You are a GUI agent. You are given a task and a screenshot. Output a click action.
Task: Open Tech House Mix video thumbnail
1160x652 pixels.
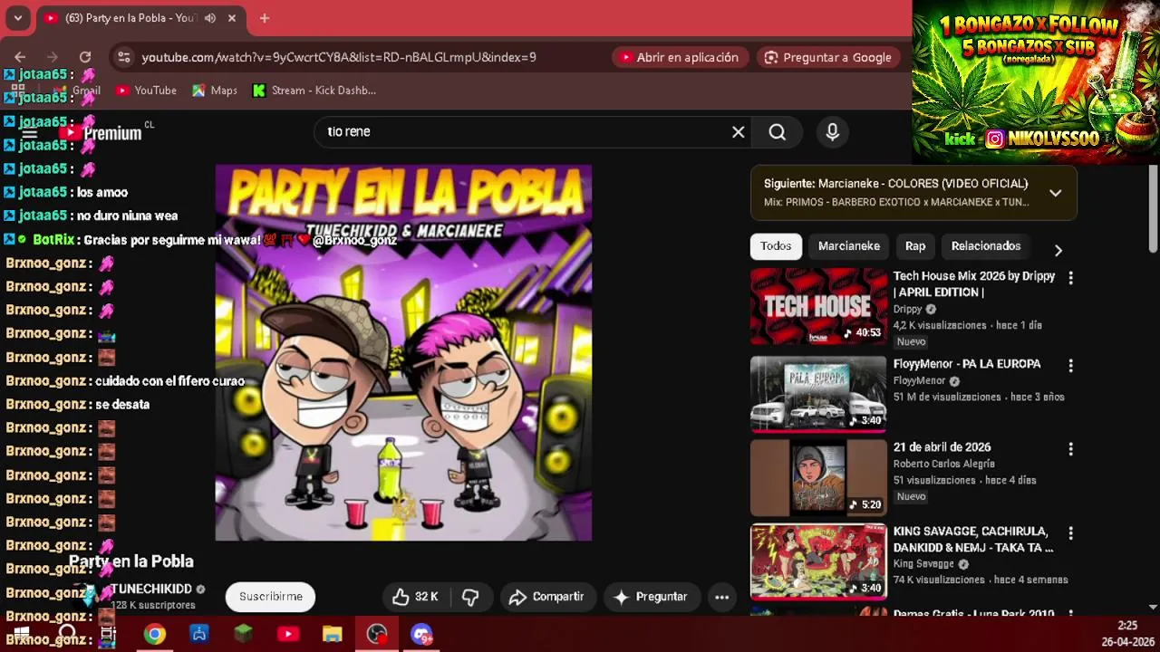click(x=818, y=306)
